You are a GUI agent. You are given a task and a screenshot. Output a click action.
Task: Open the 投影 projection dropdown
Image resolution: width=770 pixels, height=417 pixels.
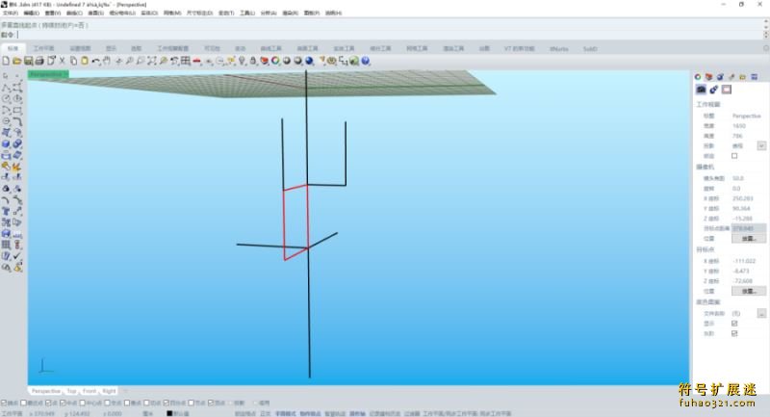761,145
